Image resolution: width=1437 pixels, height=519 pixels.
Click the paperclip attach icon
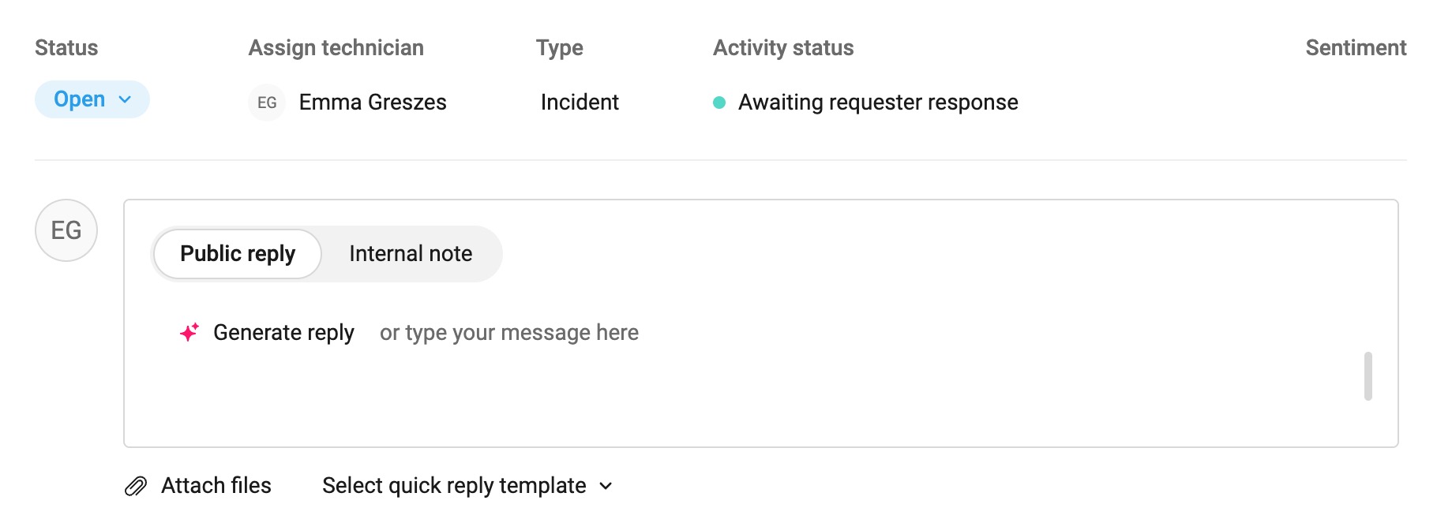(x=136, y=487)
